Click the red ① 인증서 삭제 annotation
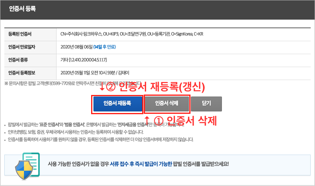The height and width of the screenshot is (186, 315). coord(181,120)
